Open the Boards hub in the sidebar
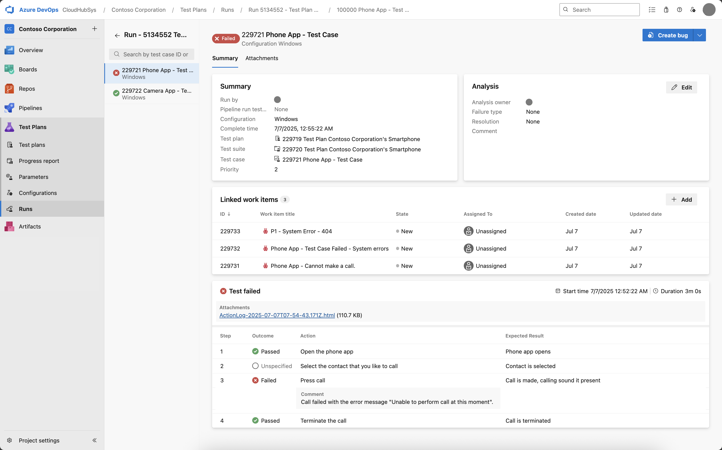The width and height of the screenshot is (722, 450). (x=28, y=69)
